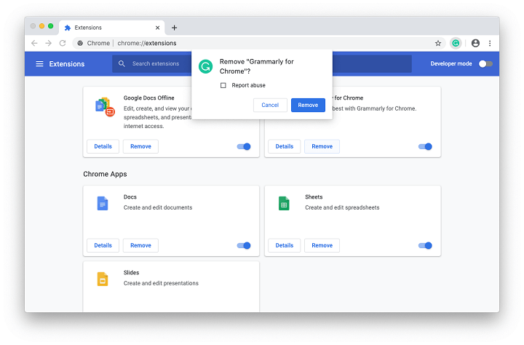Image resolution: width=524 pixels, height=345 pixels.
Task: Disable the Grammarly for Chrome toggle
Action: (425, 146)
